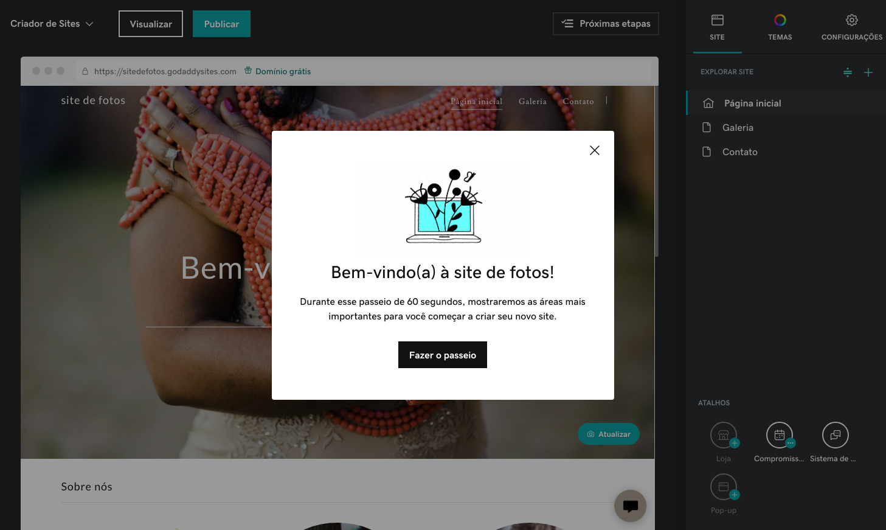Click the Atualizar image button
The image size is (886, 530).
[x=608, y=434]
